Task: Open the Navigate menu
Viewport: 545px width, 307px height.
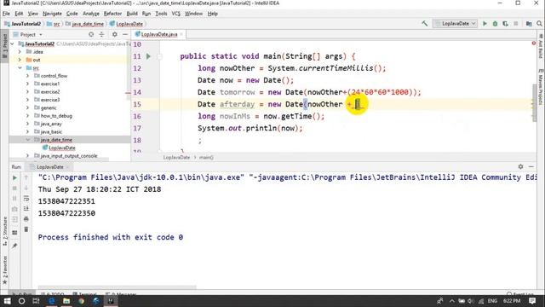Action: tap(52, 14)
